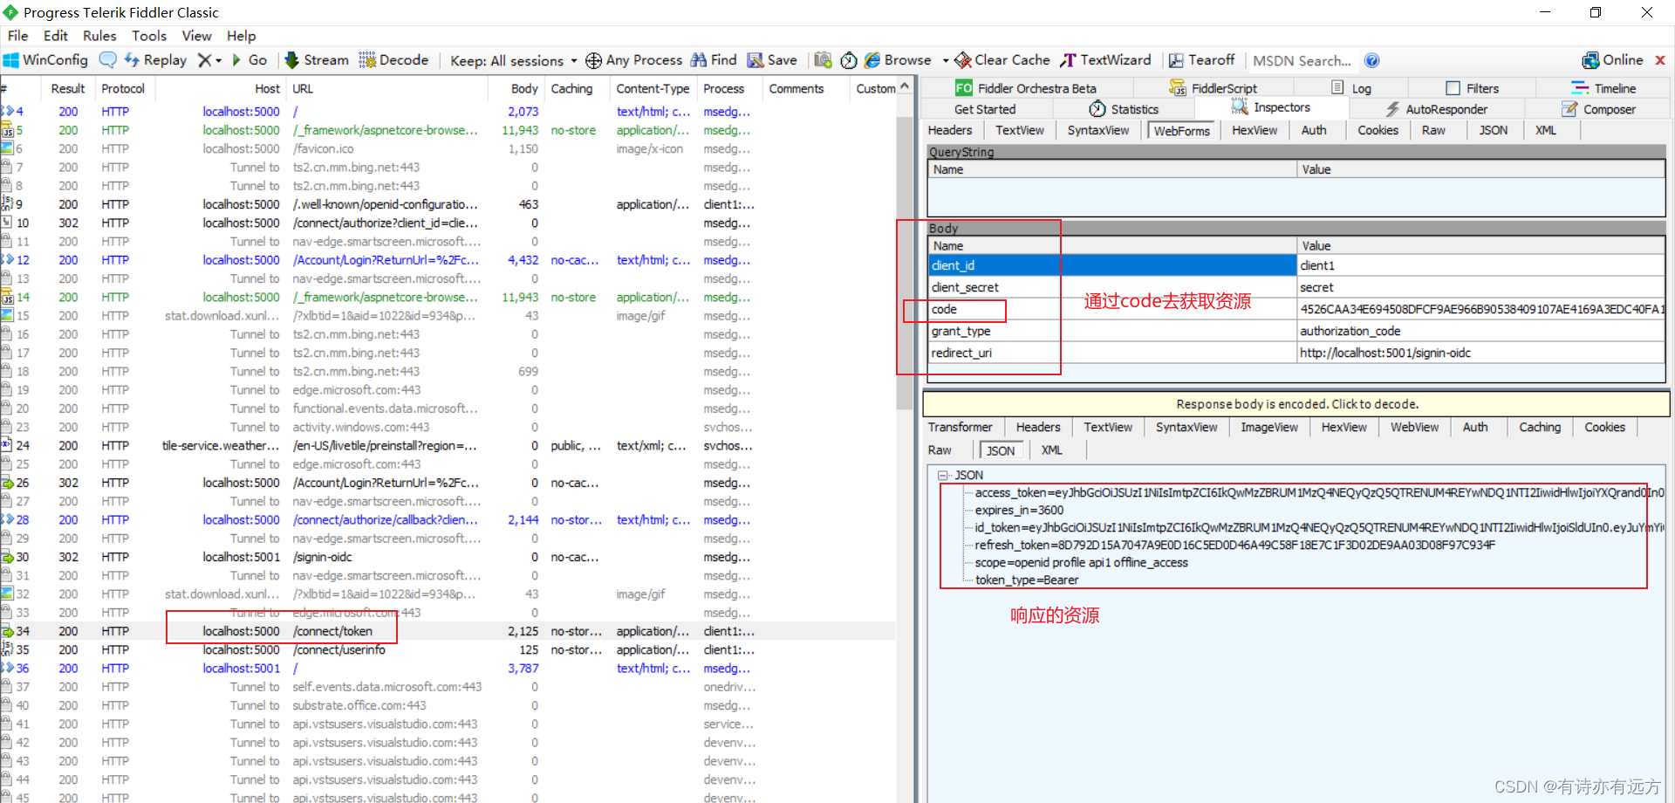Open the Composer tab
The width and height of the screenshot is (1675, 803).
click(x=1598, y=109)
